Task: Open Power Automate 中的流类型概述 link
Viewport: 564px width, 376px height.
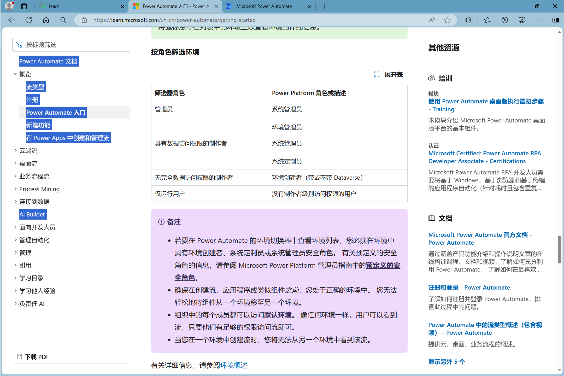Action: [485, 329]
